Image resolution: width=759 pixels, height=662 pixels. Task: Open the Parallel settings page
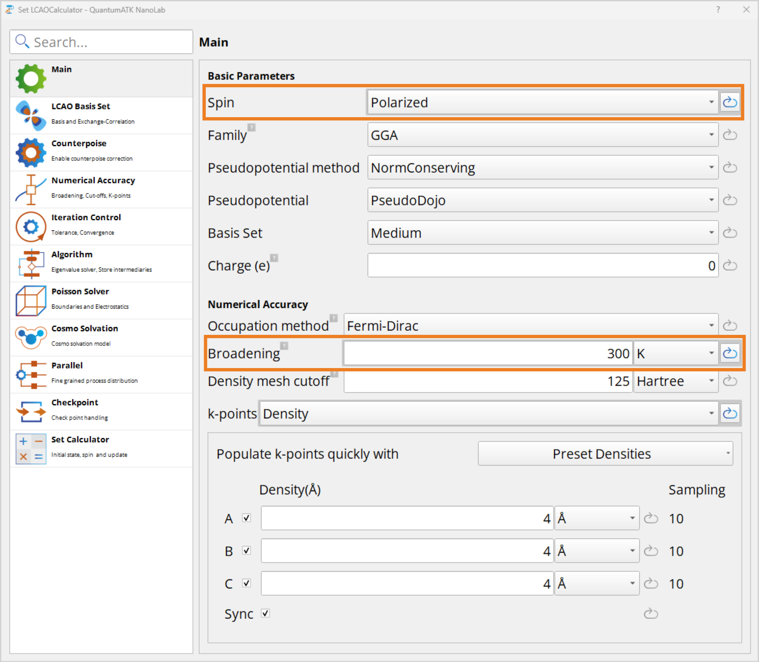31,374
